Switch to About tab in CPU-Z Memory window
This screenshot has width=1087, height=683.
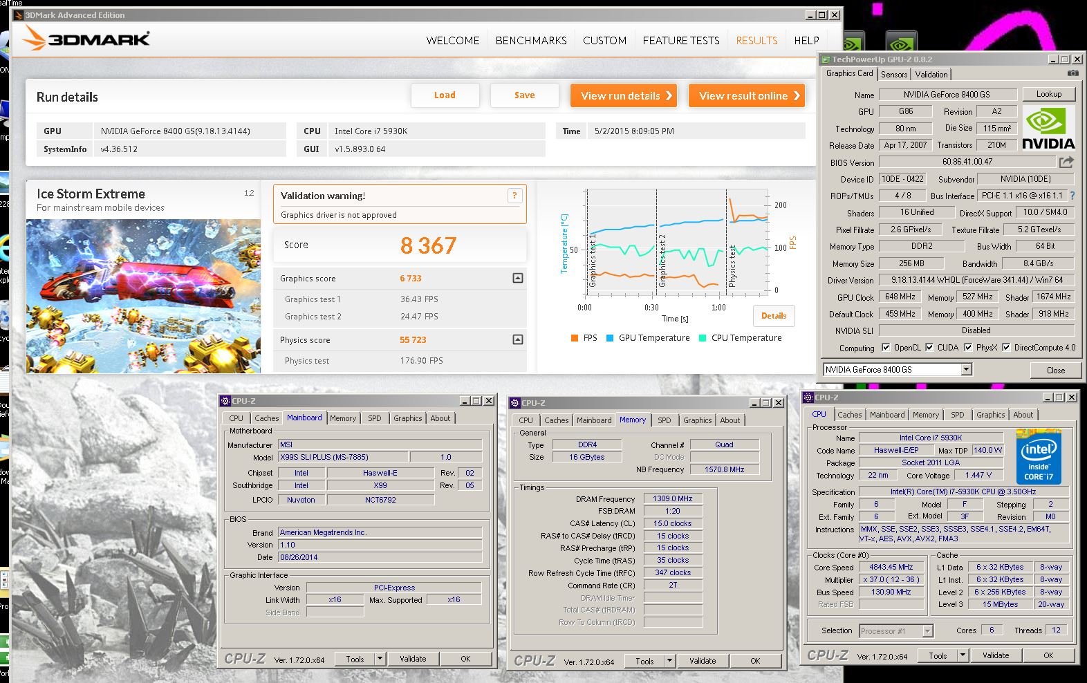pos(730,420)
